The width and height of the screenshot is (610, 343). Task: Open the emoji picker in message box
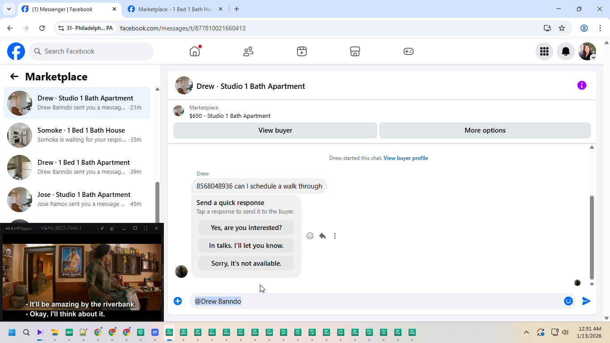[x=568, y=301]
